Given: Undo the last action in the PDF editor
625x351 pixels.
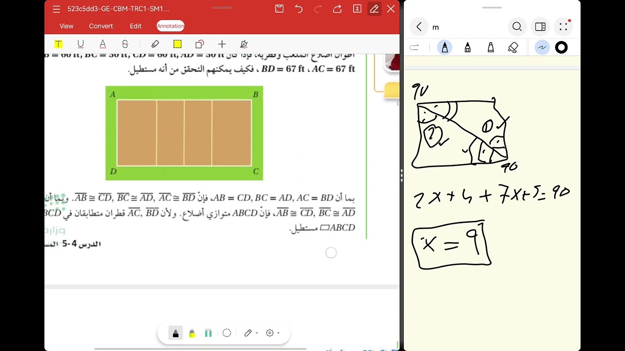Looking at the screenshot, I should pyautogui.click(x=299, y=9).
